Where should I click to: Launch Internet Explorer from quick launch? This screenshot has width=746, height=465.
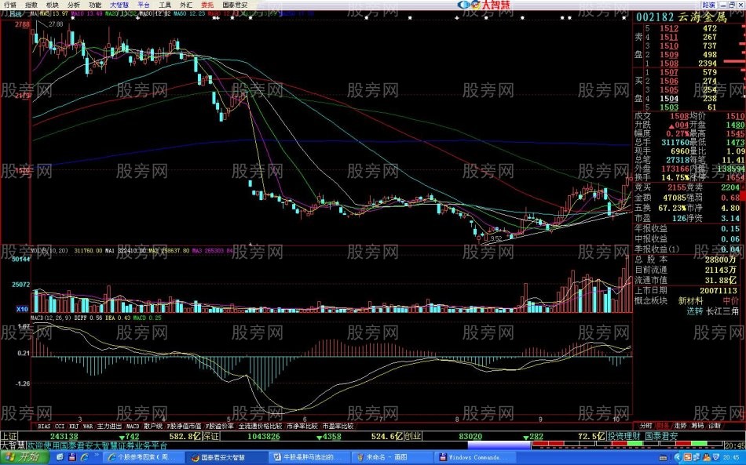coord(84,457)
